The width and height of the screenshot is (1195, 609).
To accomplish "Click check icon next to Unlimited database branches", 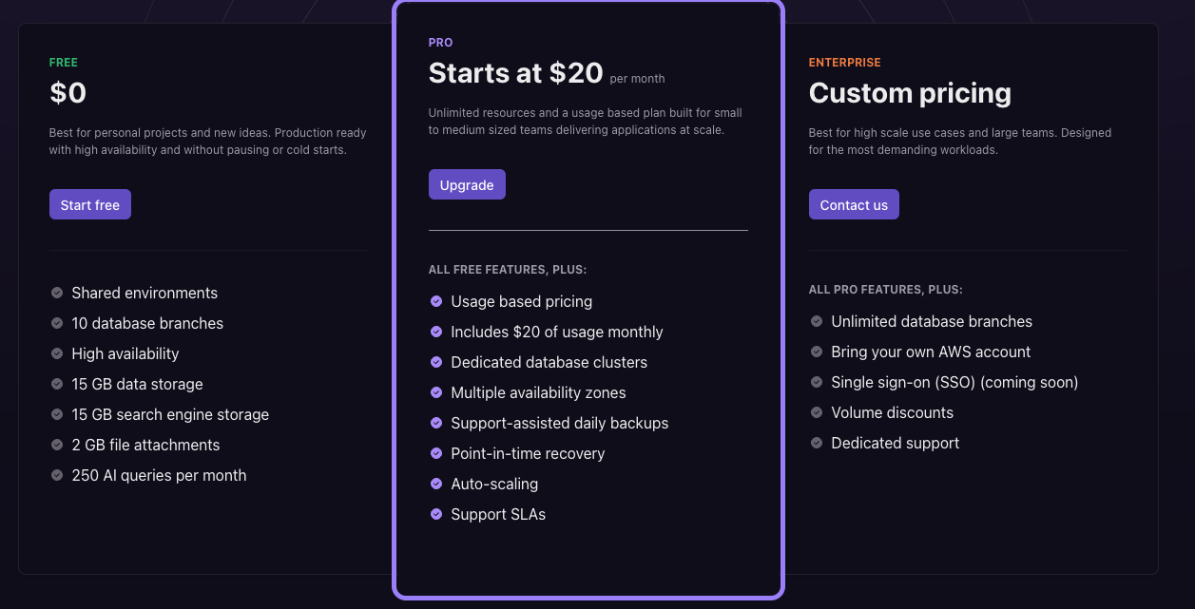I will [817, 321].
